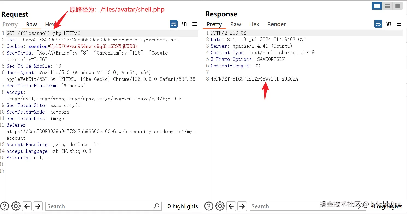Toggle non-printable \n characters in Request
407x214 pixels.
(185, 24)
